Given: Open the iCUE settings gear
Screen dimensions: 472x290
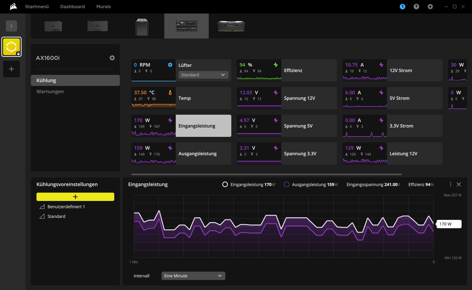Looking at the screenshot, I should pyautogui.click(x=430, y=7).
